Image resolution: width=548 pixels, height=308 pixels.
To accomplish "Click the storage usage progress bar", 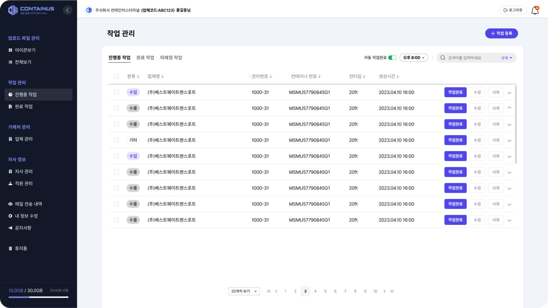I will [39, 297].
